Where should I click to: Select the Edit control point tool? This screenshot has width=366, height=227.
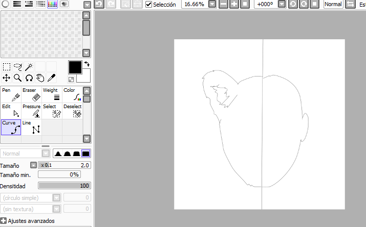[11, 111]
